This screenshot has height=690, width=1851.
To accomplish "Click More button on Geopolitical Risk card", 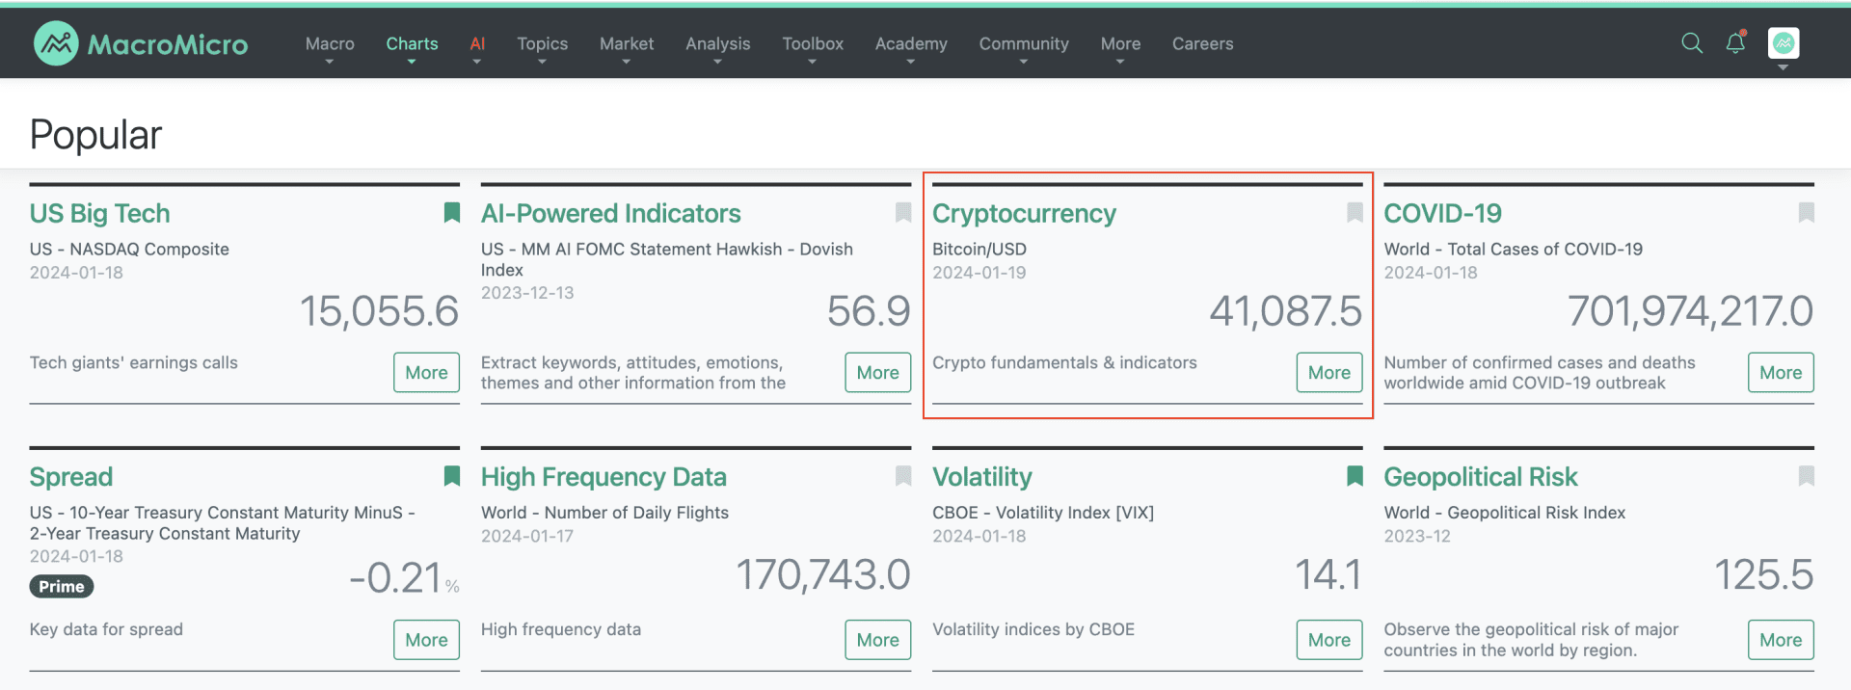I will [x=1781, y=640].
